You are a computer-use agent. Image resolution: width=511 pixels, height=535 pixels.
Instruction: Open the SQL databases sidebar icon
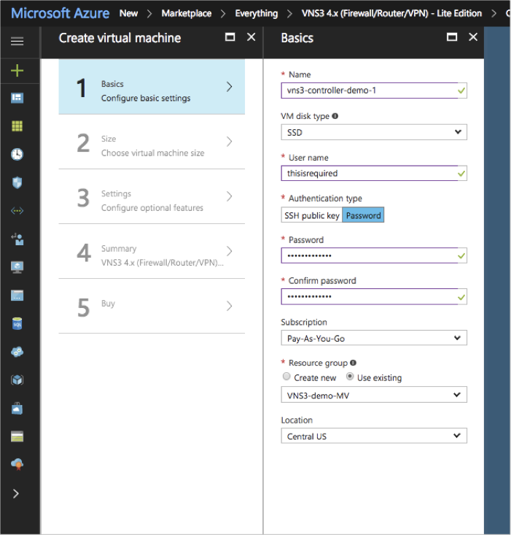click(17, 323)
